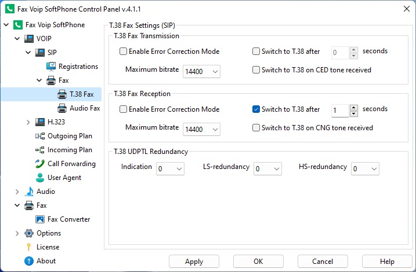416x272 pixels.
Task: Click the fax machine icon under SIP
Action: point(51,80)
